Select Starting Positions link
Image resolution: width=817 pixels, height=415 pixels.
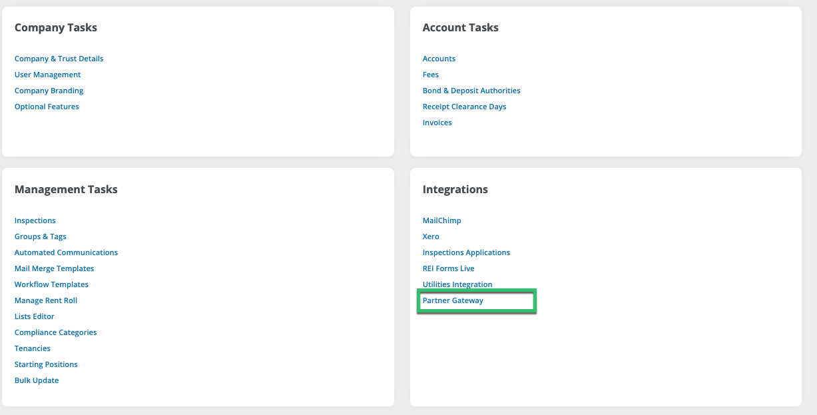click(47, 364)
